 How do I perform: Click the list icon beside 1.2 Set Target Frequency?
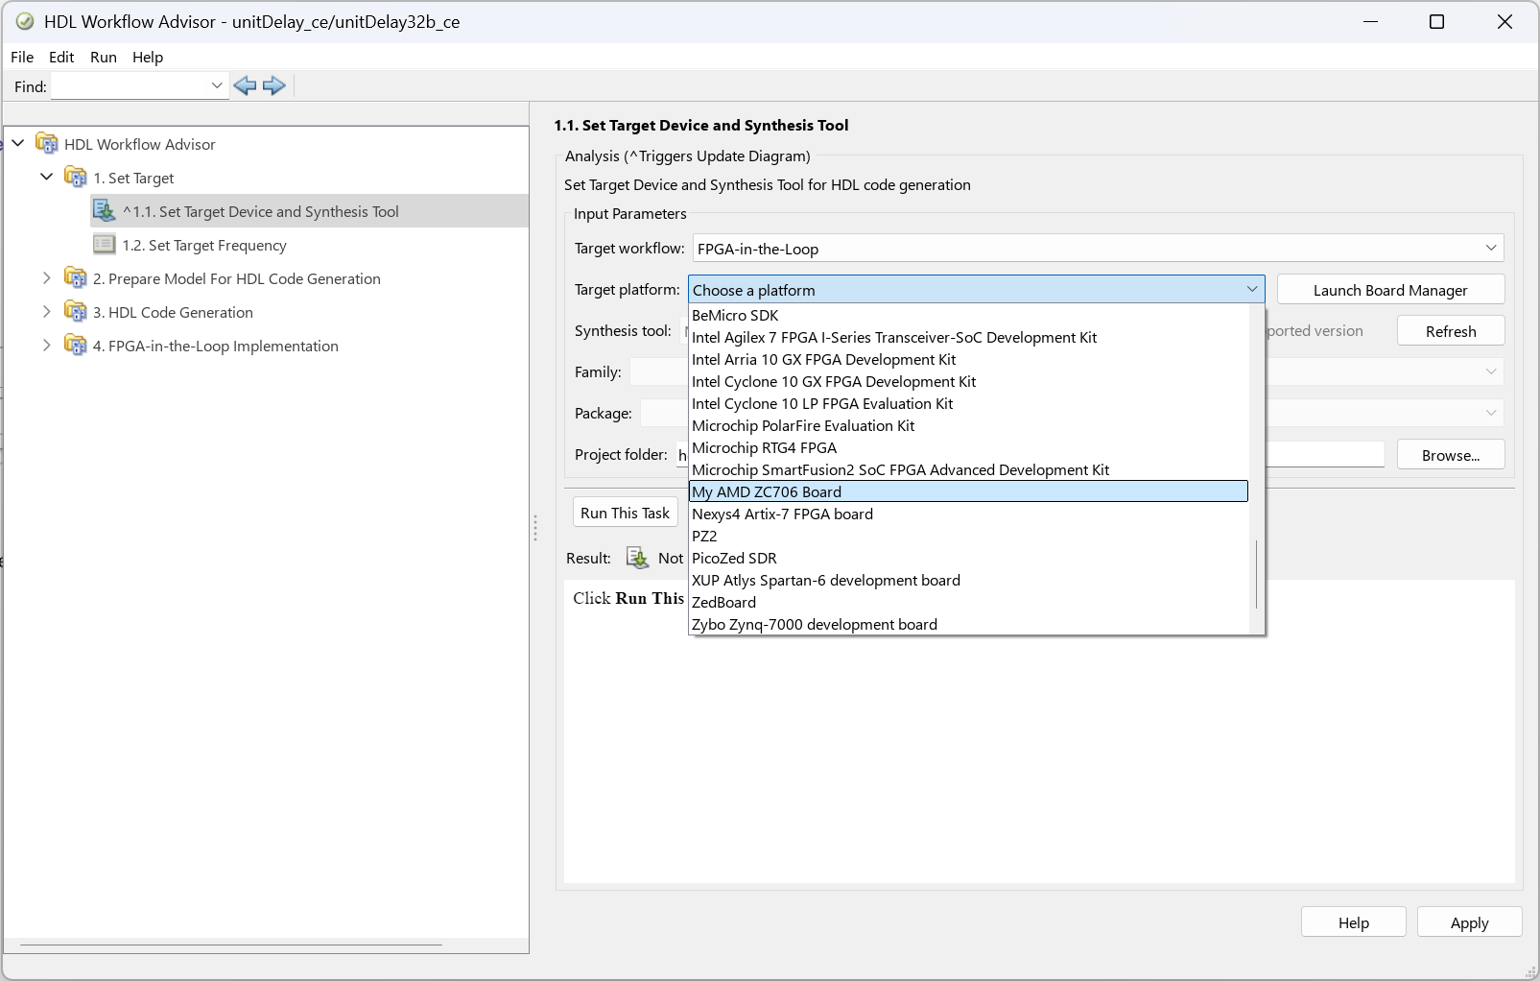click(x=105, y=245)
